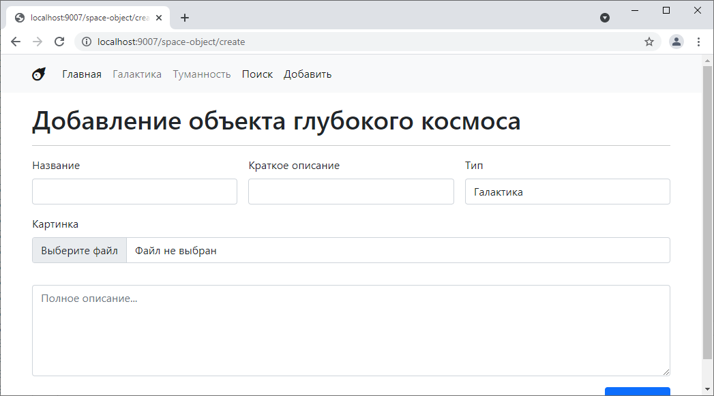This screenshot has height=396, width=714.
Task: Open the Chrome profile avatar menu
Action: [676, 42]
